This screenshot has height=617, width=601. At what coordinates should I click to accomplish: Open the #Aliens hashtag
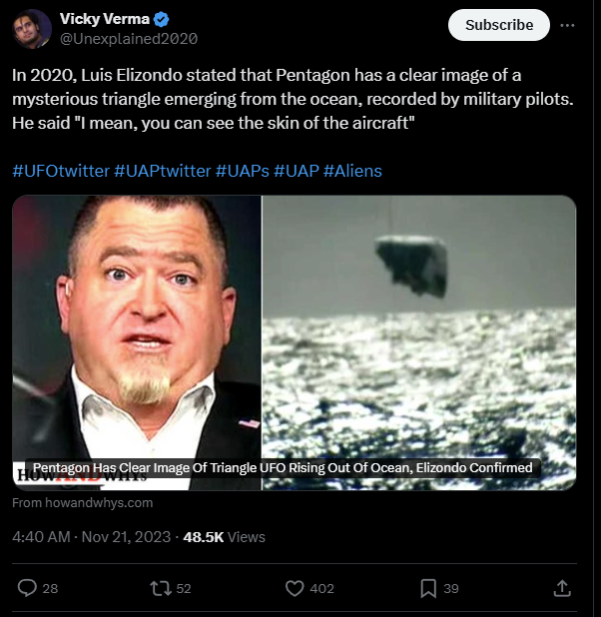coord(353,171)
